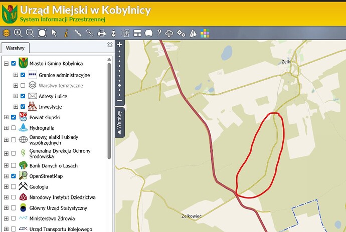Image resolution: width=346 pixels, height=232 pixels.
Task: Expand the Powiat słupski layer group
Action: 6,117
